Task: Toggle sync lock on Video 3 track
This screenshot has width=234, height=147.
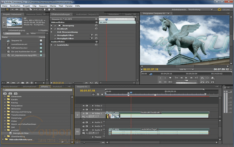Action: point(87,106)
